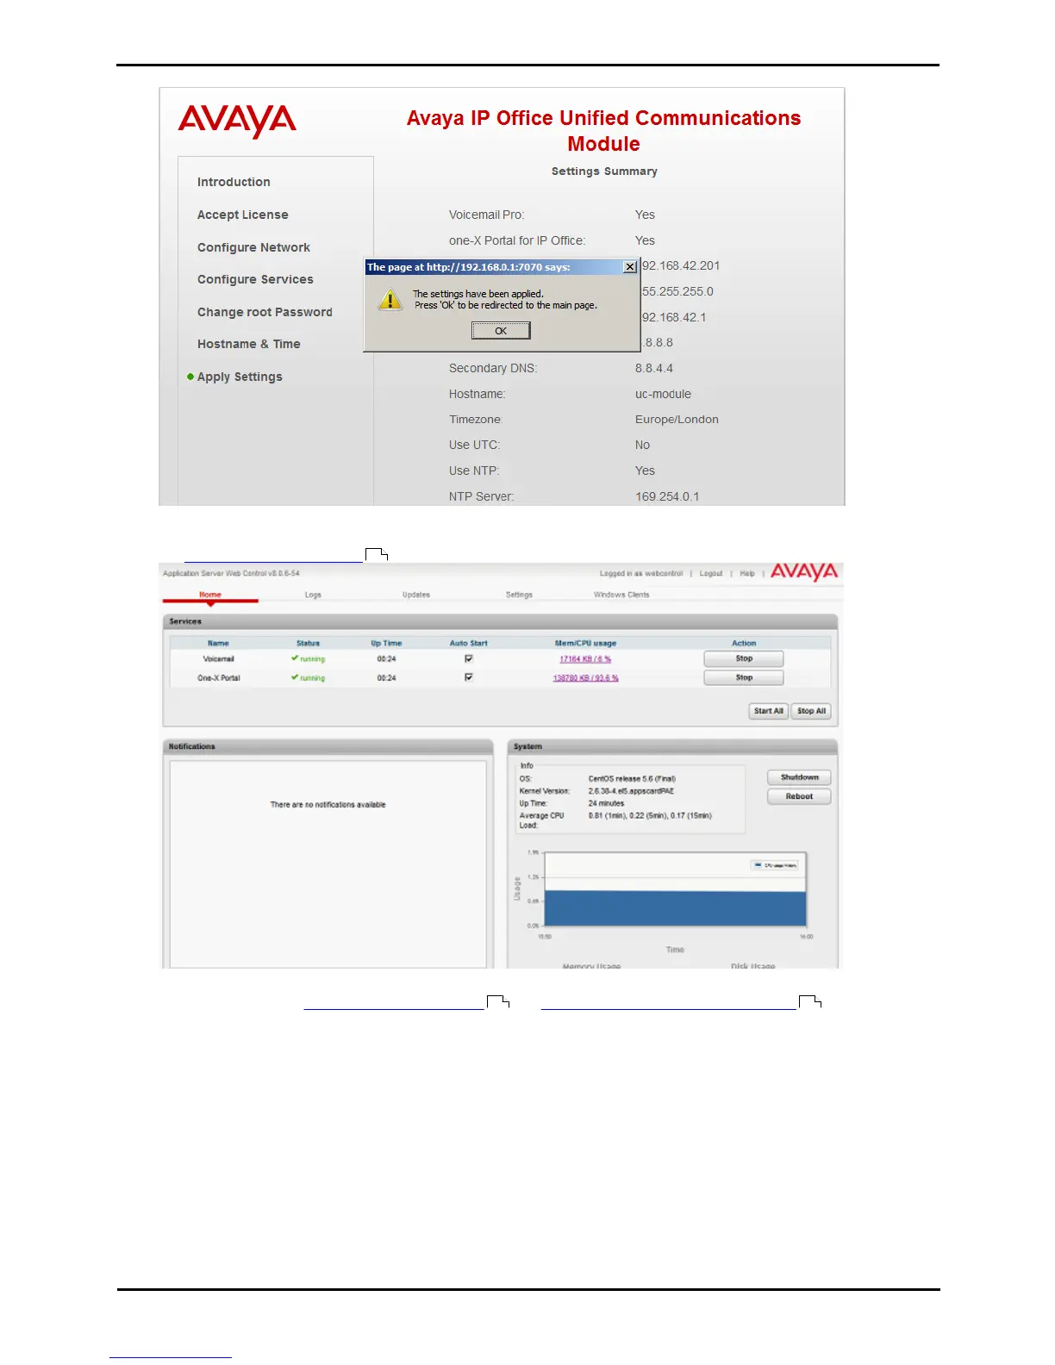
Task: Click 'Use NTP:' label
Action: click(474, 471)
